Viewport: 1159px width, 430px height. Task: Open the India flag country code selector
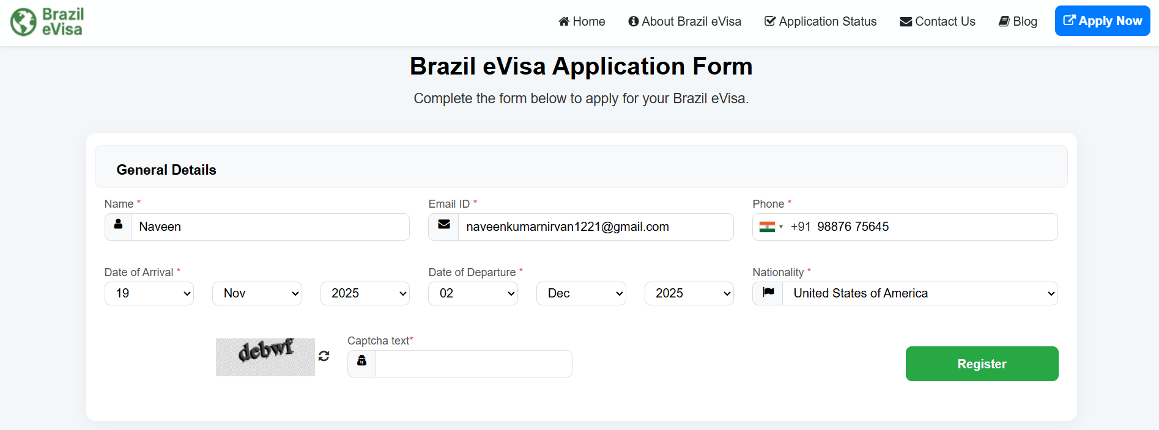tap(771, 227)
